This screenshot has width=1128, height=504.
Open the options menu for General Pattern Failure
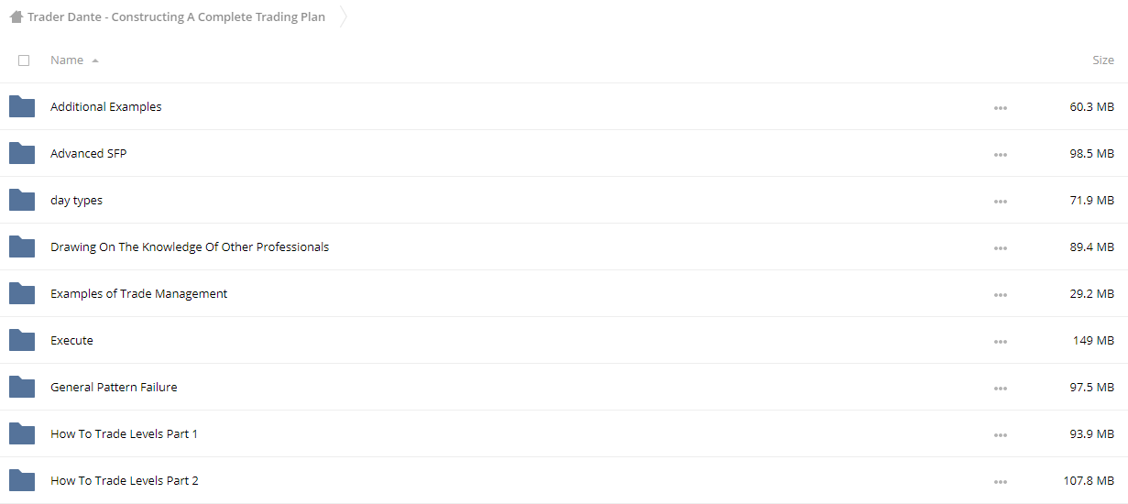tap(1000, 389)
